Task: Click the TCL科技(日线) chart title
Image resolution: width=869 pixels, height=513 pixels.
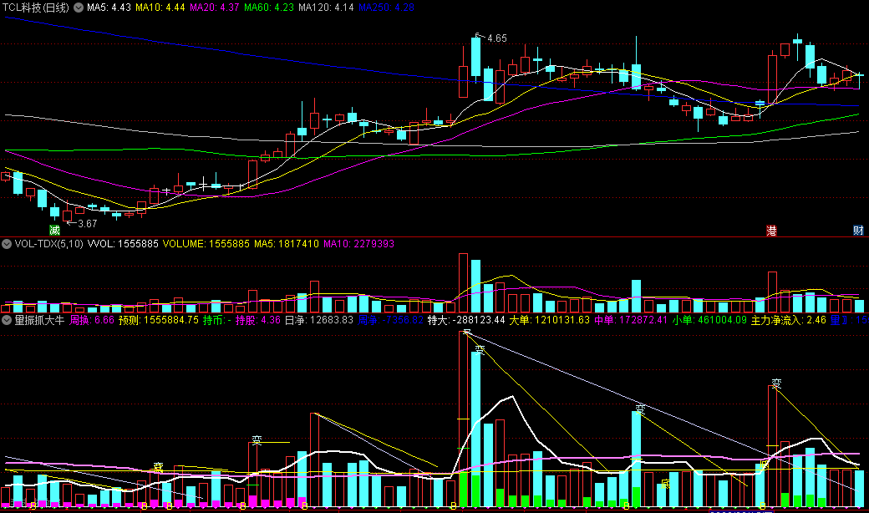Action: [36, 8]
